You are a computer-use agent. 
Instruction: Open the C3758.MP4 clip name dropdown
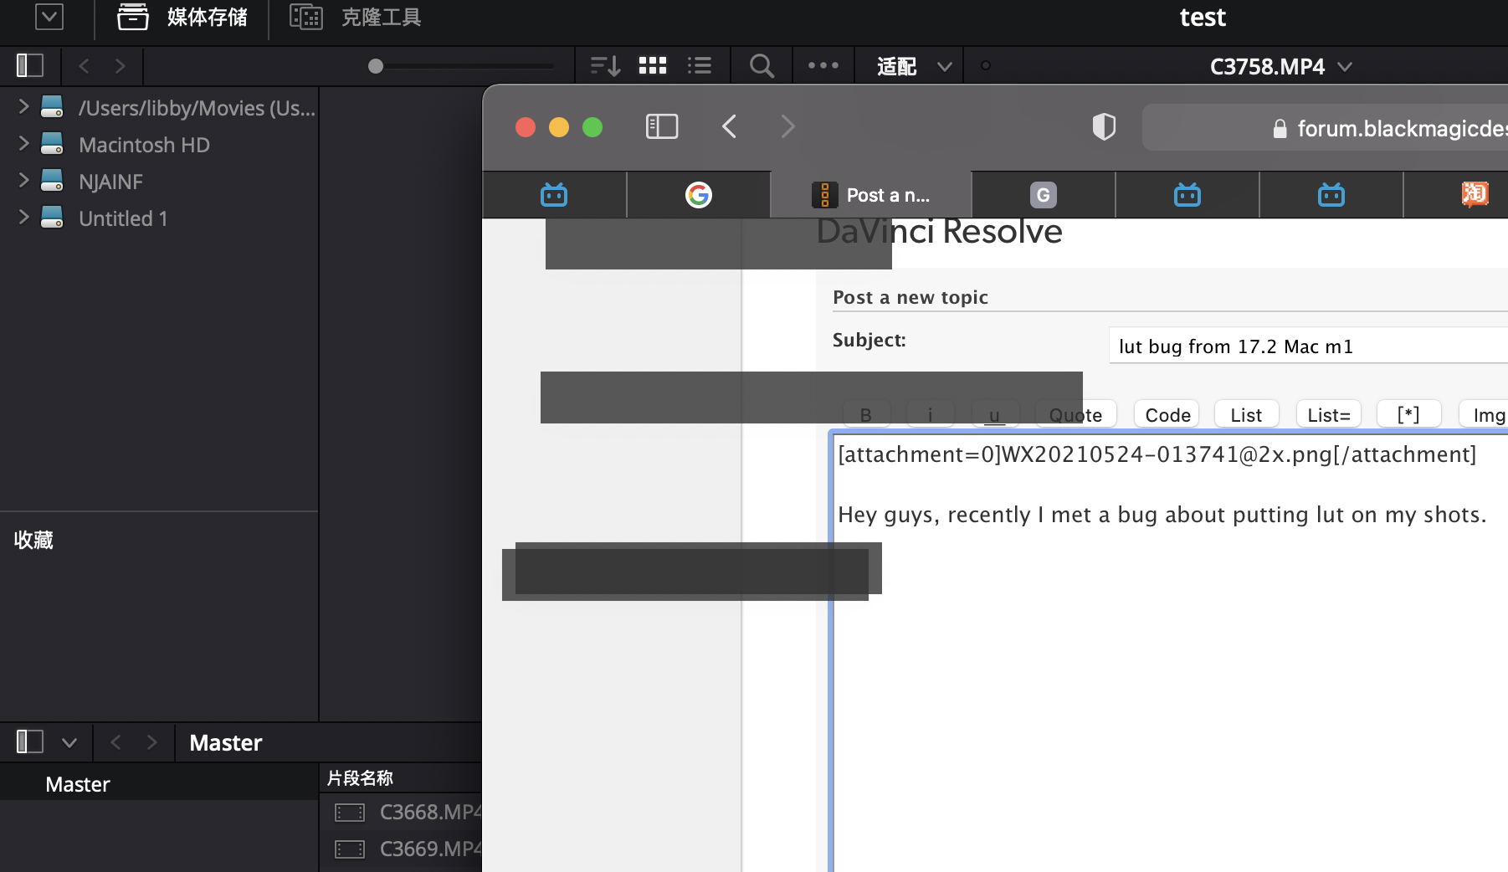click(x=1280, y=66)
